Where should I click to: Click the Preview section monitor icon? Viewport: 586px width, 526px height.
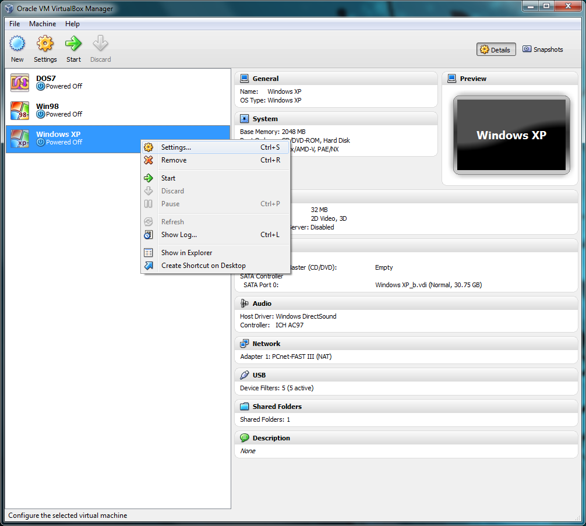tap(452, 78)
